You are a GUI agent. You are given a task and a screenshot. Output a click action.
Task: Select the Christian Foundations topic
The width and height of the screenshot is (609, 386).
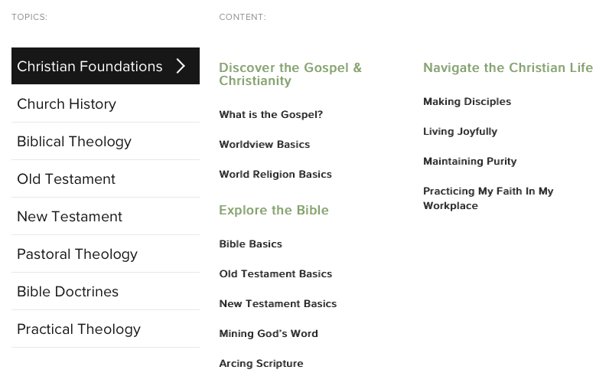click(x=90, y=67)
